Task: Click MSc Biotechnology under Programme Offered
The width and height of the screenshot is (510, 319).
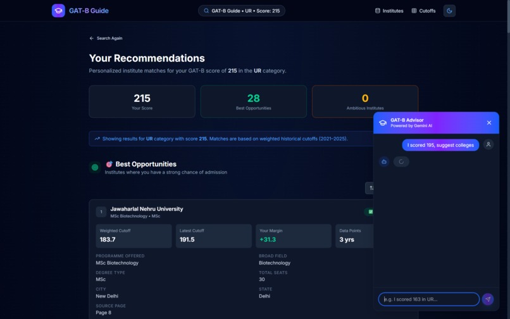Action: tap(117, 263)
